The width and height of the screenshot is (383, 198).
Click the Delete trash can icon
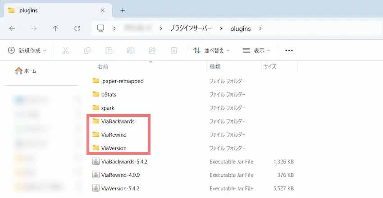[174, 51]
